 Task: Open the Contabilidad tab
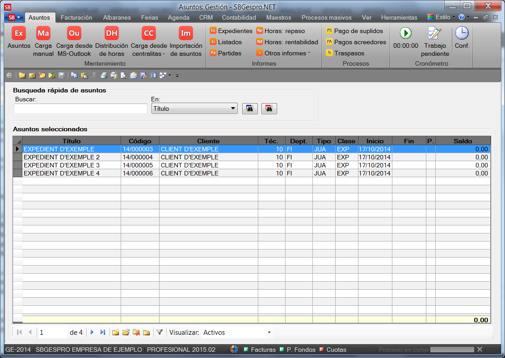pos(239,17)
